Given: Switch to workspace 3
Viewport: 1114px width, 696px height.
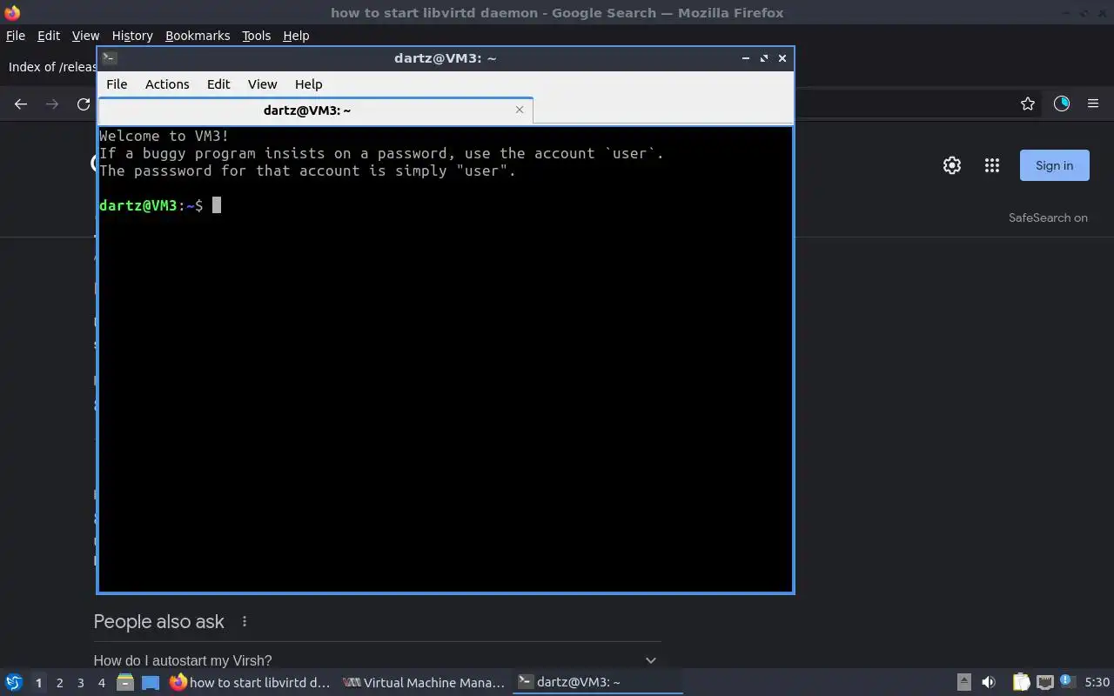Looking at the screenshot, I should [80, 683].
